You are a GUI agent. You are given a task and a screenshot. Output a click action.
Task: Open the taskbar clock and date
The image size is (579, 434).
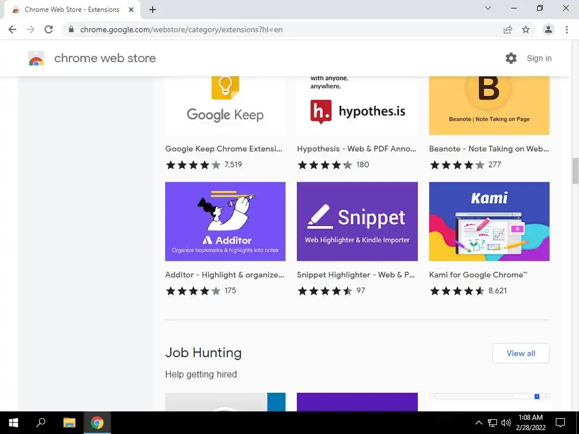(530, 423)
